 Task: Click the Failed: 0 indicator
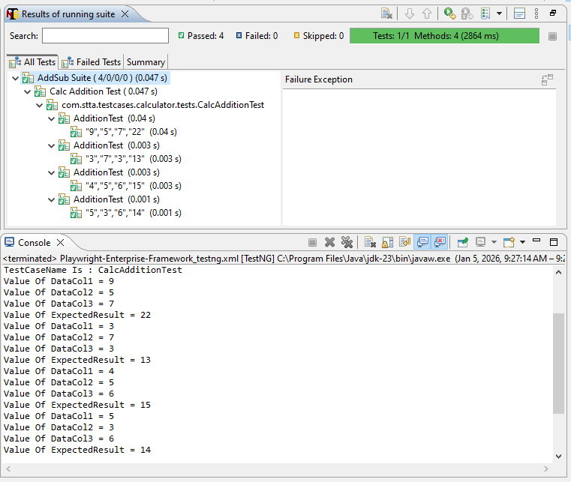coord(257,36)
